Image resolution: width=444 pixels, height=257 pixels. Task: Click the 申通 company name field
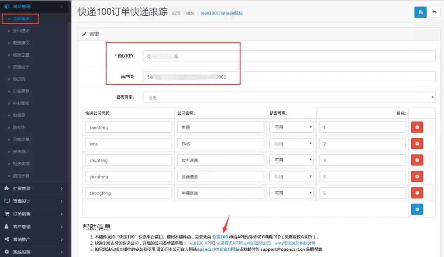221,127
